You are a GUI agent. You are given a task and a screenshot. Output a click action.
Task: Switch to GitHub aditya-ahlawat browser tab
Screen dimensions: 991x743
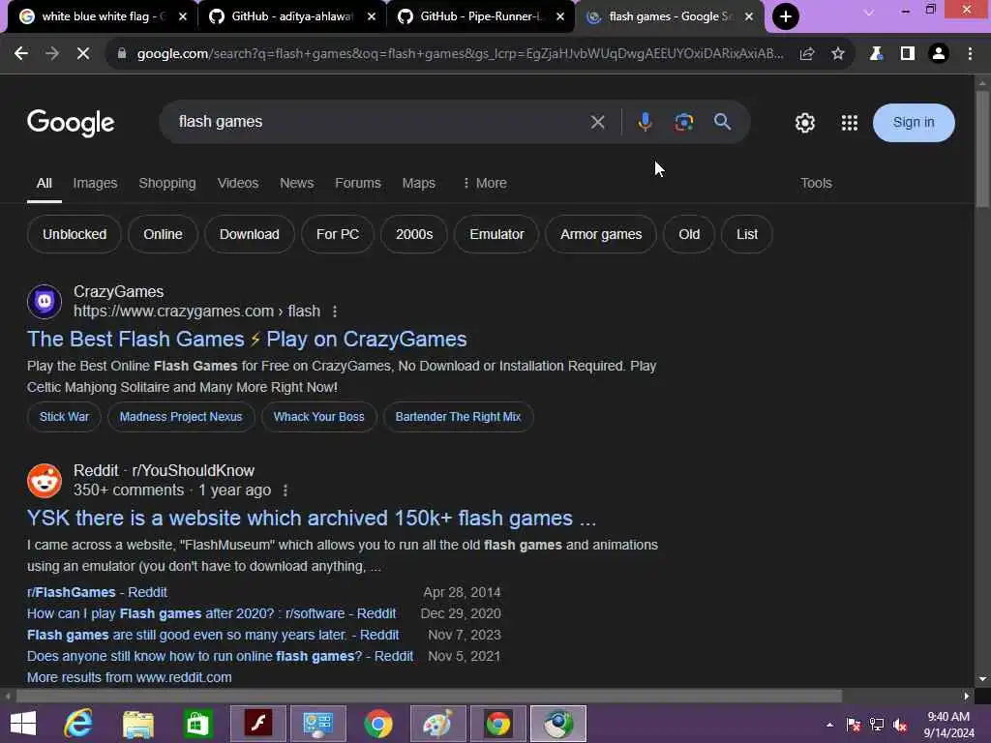(290, 16)
